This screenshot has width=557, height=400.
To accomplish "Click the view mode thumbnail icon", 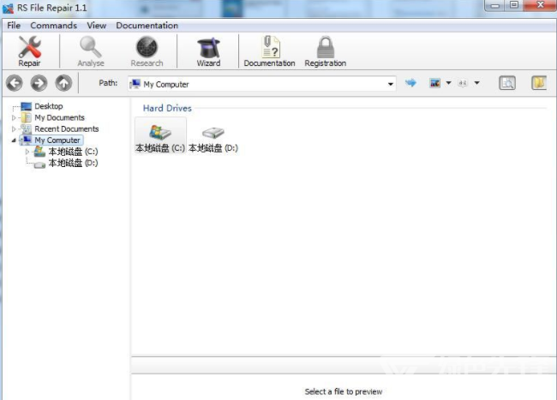I will click(434, 83).
